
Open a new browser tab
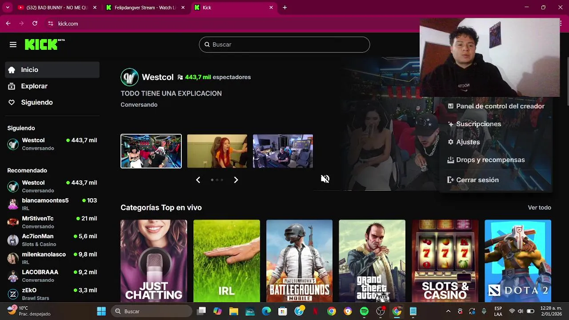point(285,8)
